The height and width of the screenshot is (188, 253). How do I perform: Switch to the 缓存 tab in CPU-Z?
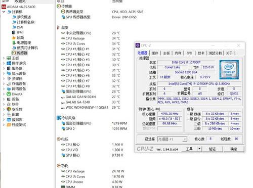point(155,53)
